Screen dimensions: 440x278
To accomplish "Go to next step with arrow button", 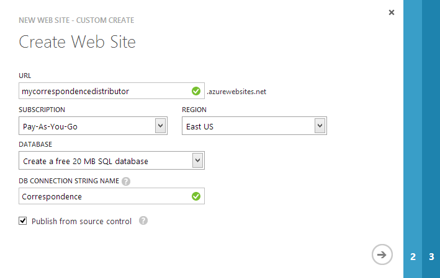I will 382,254.
